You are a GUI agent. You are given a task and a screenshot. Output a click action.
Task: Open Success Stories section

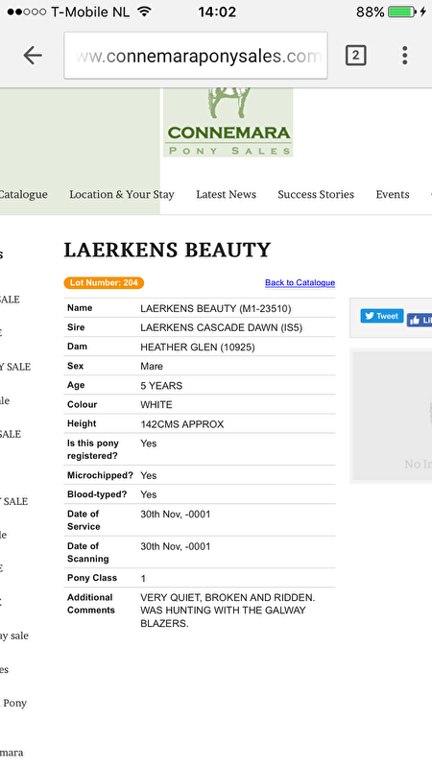[x=316, y=195]
